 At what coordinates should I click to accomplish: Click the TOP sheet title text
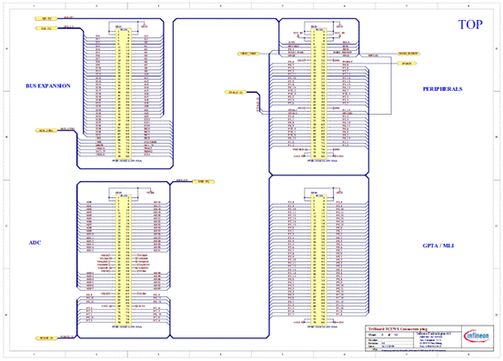[x=470, y=25]
